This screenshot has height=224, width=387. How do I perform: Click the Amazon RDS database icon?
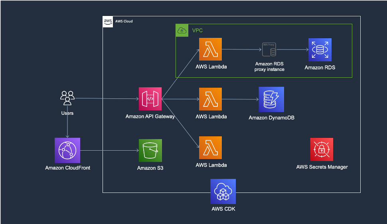click(x=320, y=49)
